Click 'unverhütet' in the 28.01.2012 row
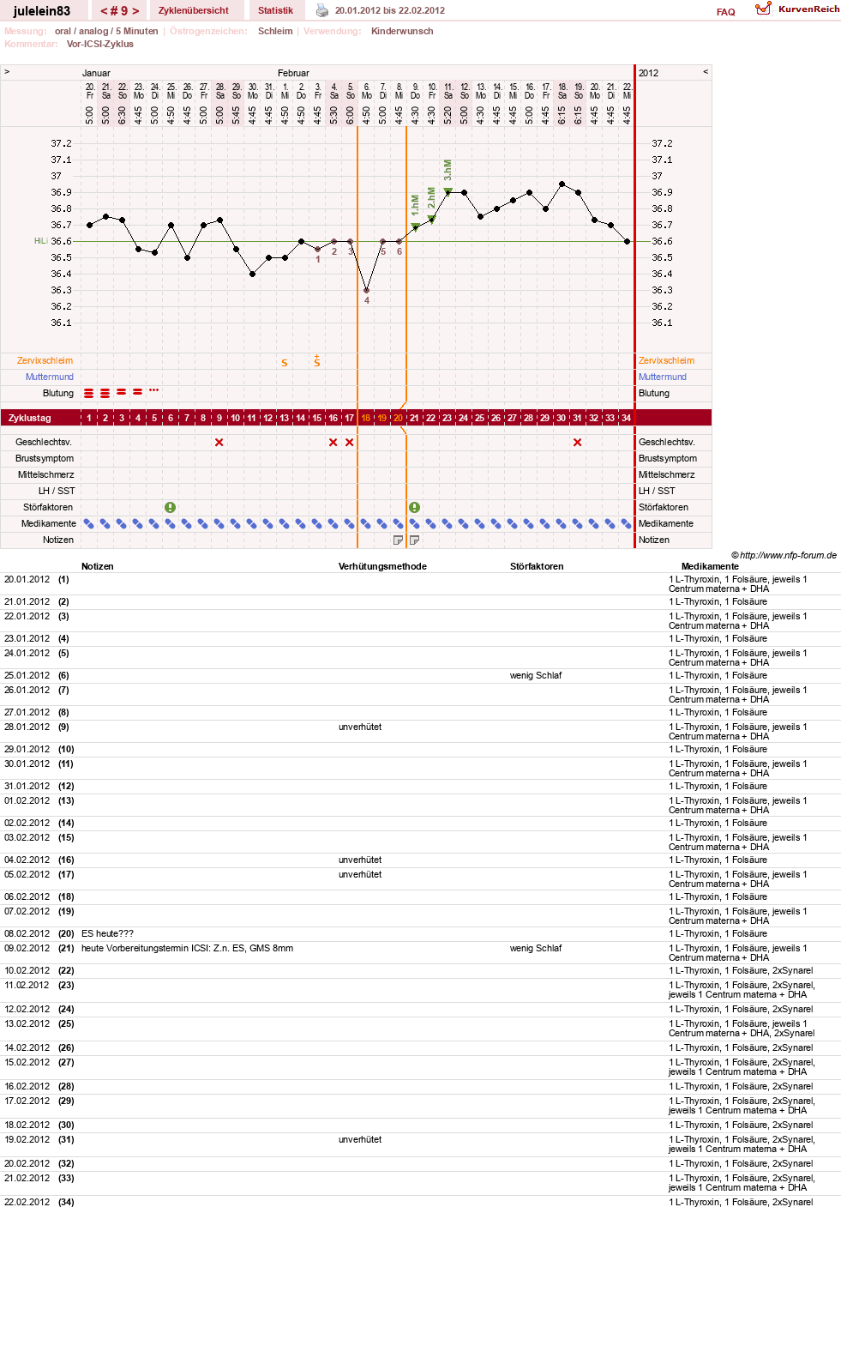 click(360, 727)
